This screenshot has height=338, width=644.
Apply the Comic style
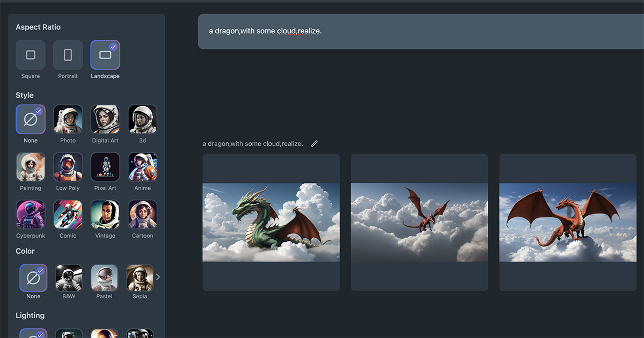(68, 215)
